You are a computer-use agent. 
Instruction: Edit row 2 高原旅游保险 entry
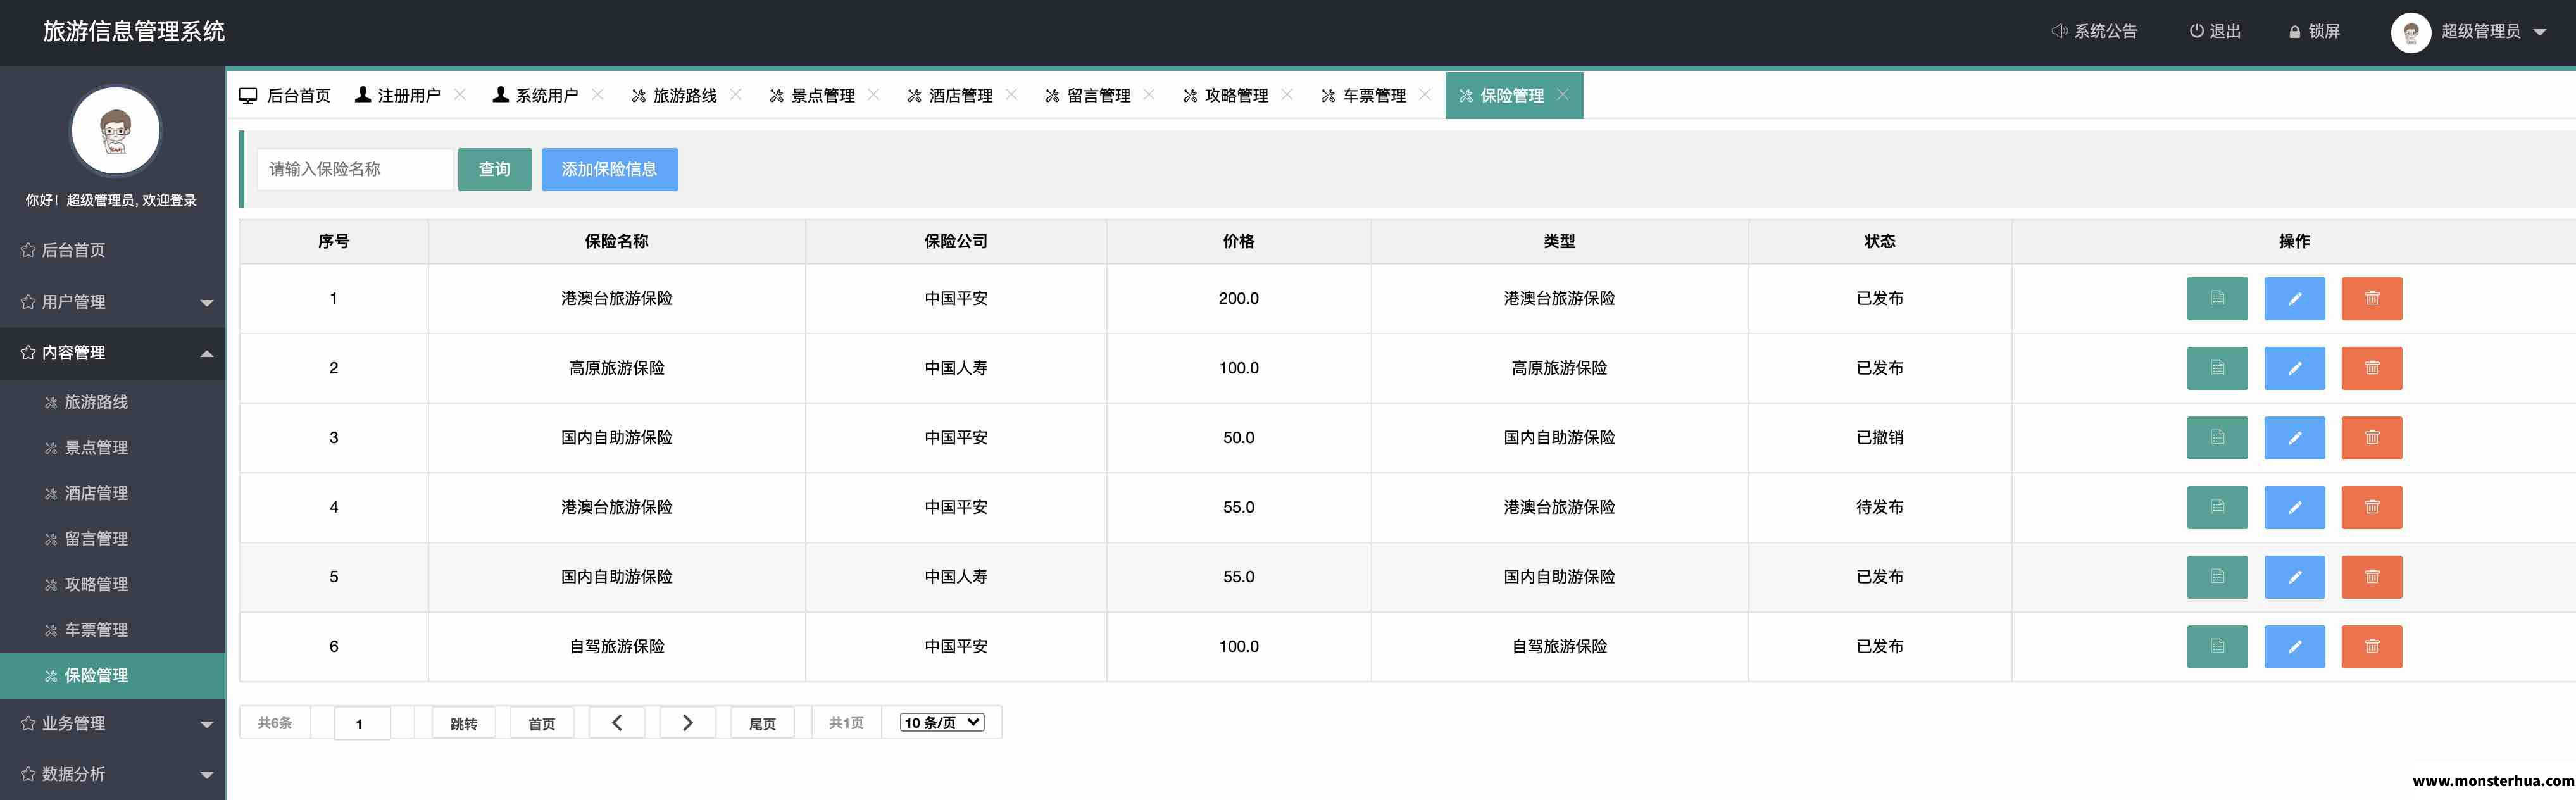click(2294, 368)
